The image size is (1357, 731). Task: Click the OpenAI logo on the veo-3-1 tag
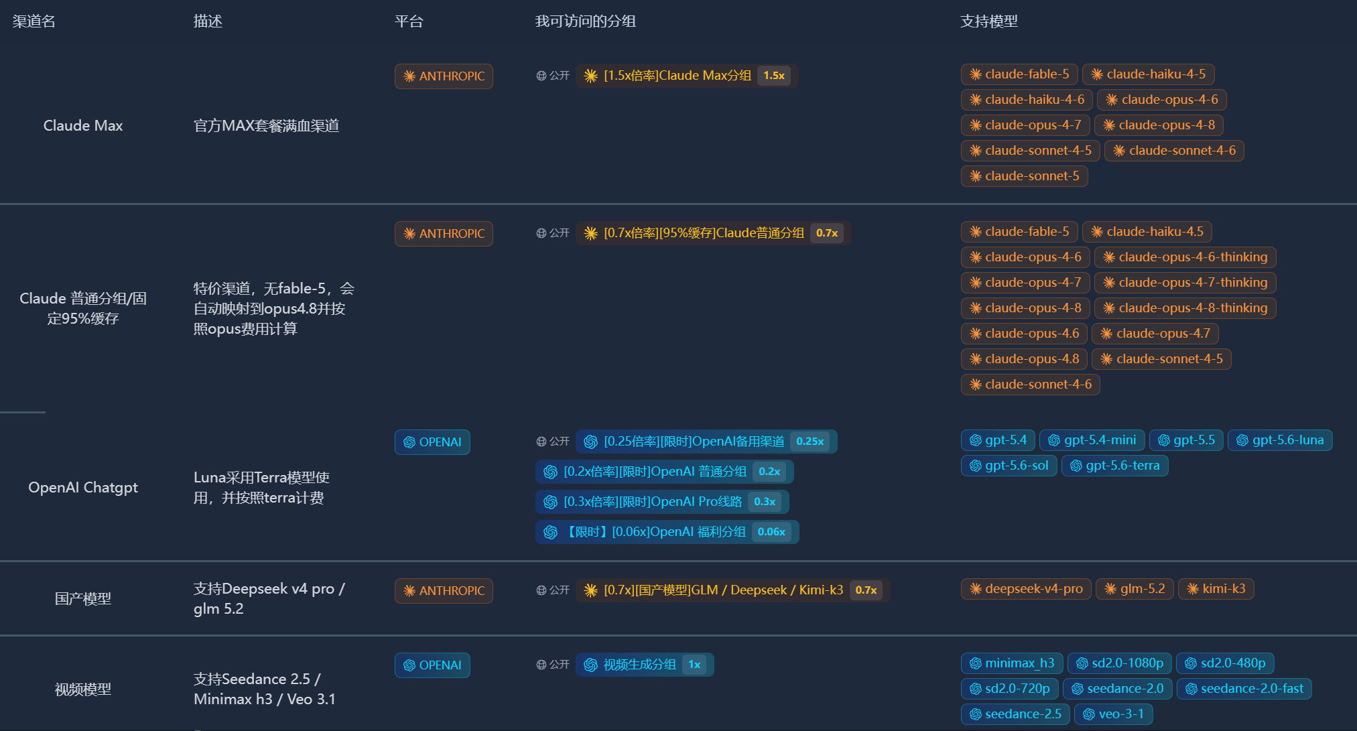(x=1089, y=714)
